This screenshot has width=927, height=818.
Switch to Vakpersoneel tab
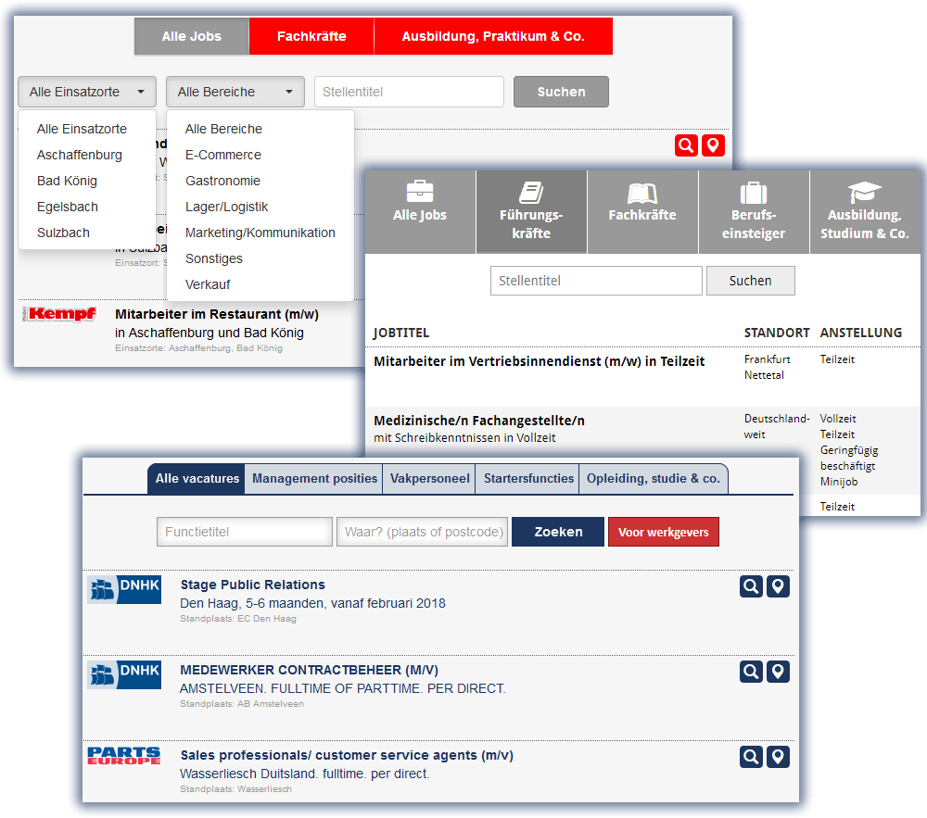(x=430, y=479)
